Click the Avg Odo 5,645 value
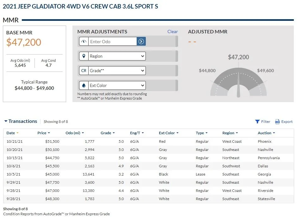 click(20, 65)
